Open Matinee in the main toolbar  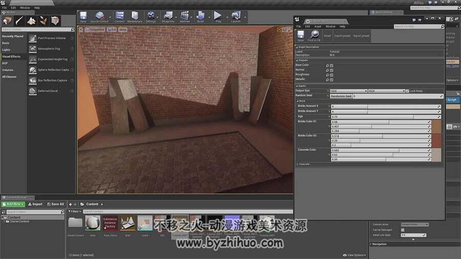[x=184, y=17]
